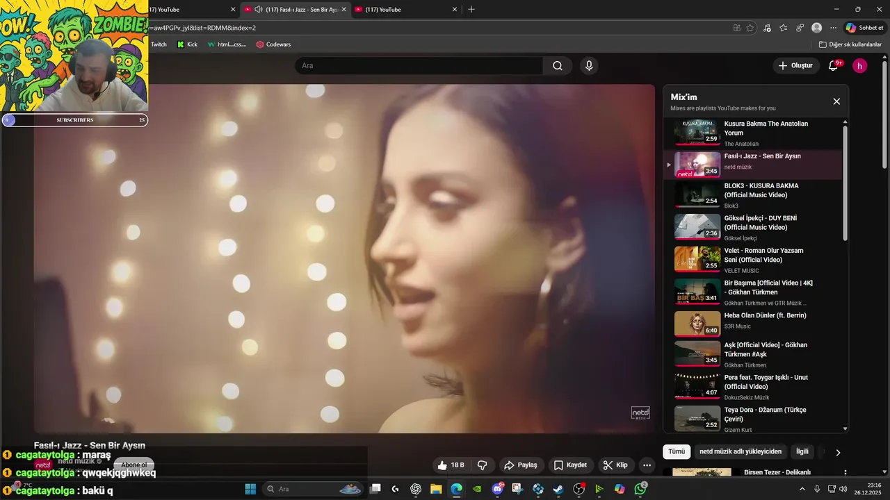Open File Explorer from taskbar
Image resolution: width=890 pixels, height=500 pixels.
pyautogui.click(x=436, y=489)
